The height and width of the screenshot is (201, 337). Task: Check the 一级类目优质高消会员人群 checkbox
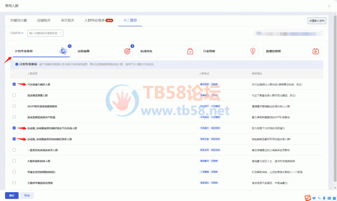click(x=14, y=150)
